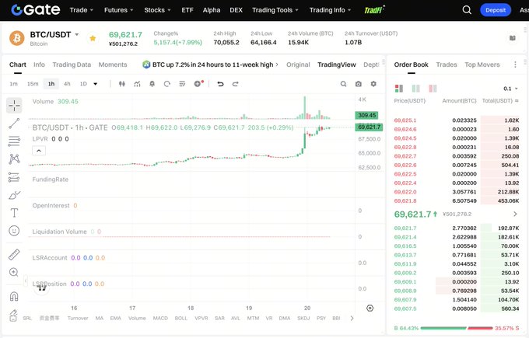Screen dimensions: 529x338
Task: Click the replay circular arrow icon
Action: click(167, 84)
